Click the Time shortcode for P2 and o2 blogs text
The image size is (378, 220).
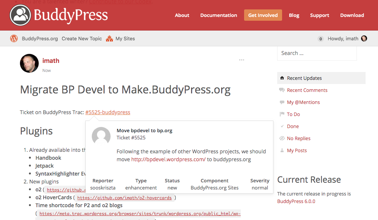pos(79,205)
